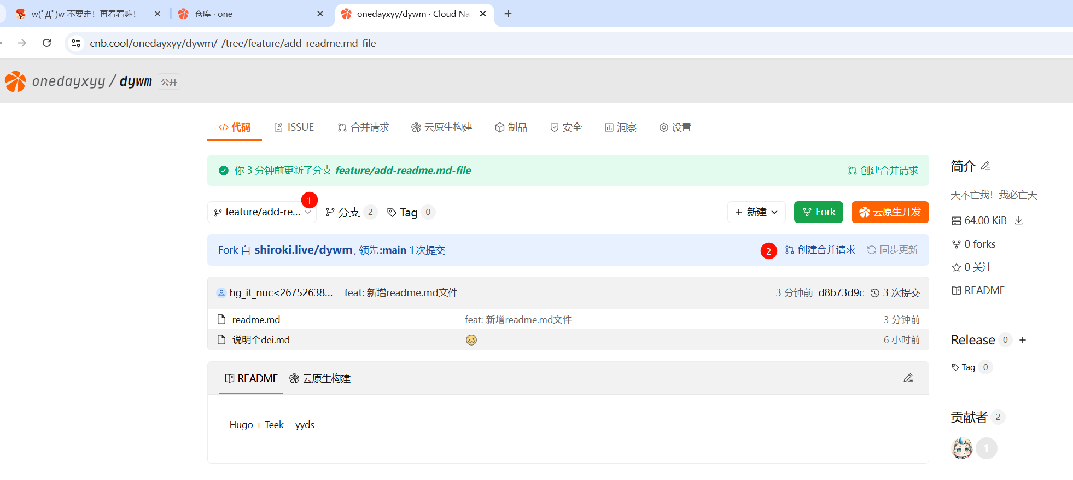The image size is (1073, 480).
Task: Reload the page with browser refresh icon
Action: [x=47, y=43]
